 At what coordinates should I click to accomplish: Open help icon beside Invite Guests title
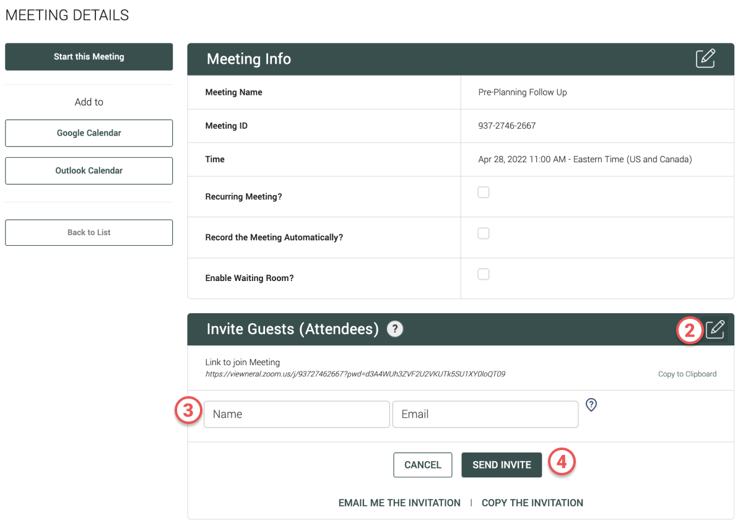(x=395, y=329)
